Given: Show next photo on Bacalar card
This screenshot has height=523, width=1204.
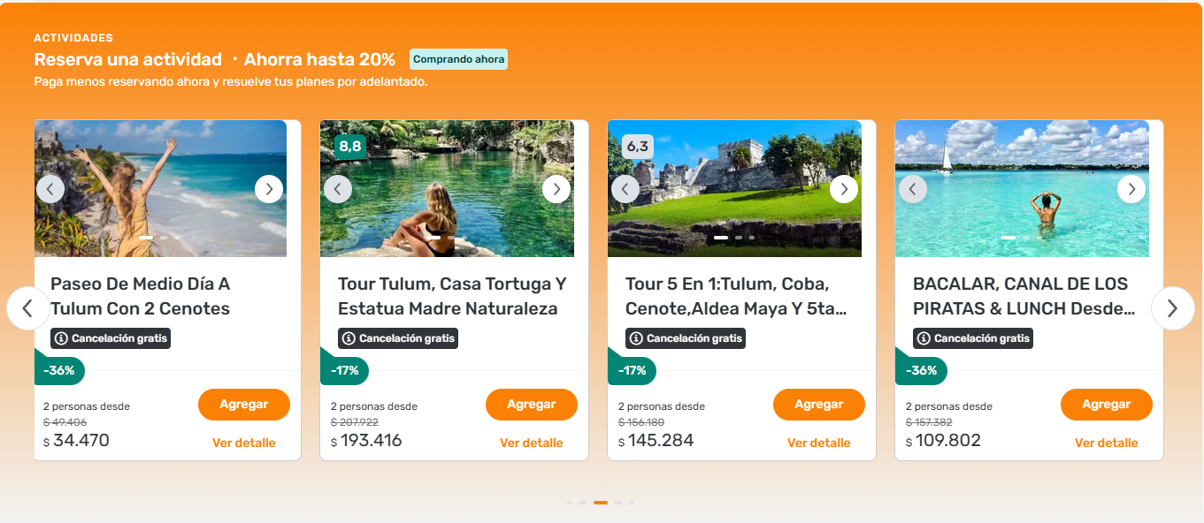Looking at the screenshot, I should pos(1131,189).
